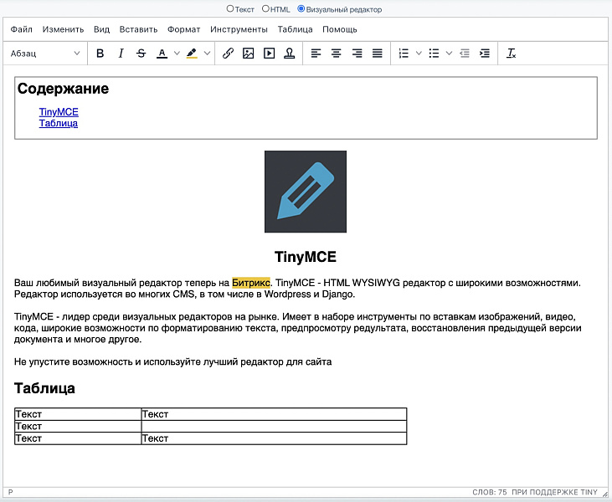
Task: Select the Текст editor mode
Action: tap(231, 8)
